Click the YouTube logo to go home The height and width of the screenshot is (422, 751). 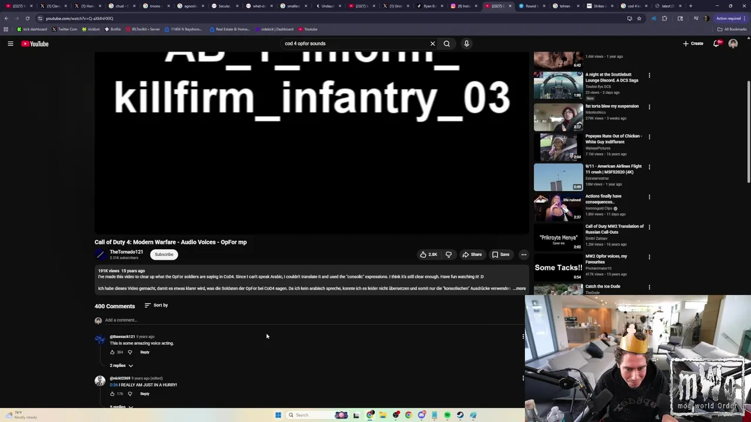pos(35,43)
